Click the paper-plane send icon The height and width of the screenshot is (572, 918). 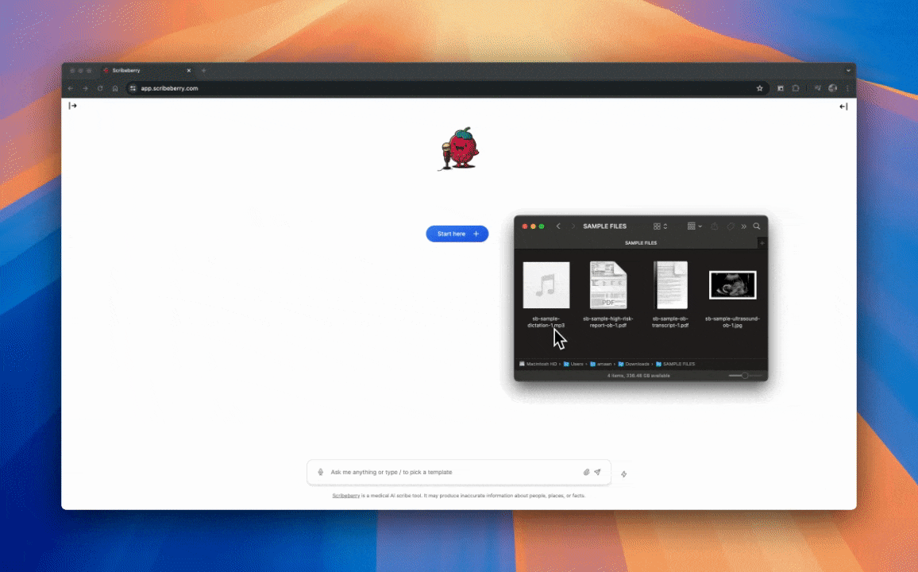(x=597, y=472)
